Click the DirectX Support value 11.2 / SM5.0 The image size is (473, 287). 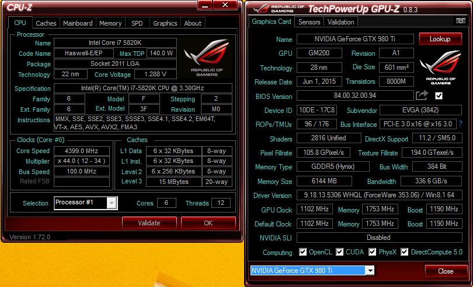point(437,138)
